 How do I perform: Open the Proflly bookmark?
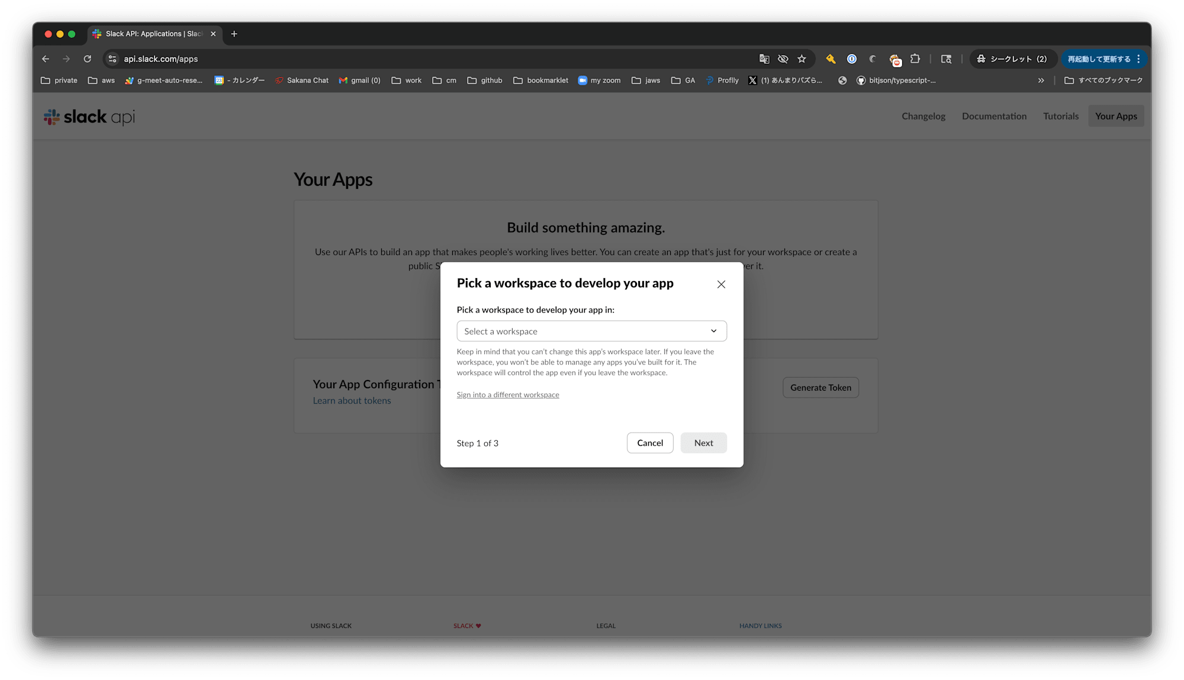point(722,80)
